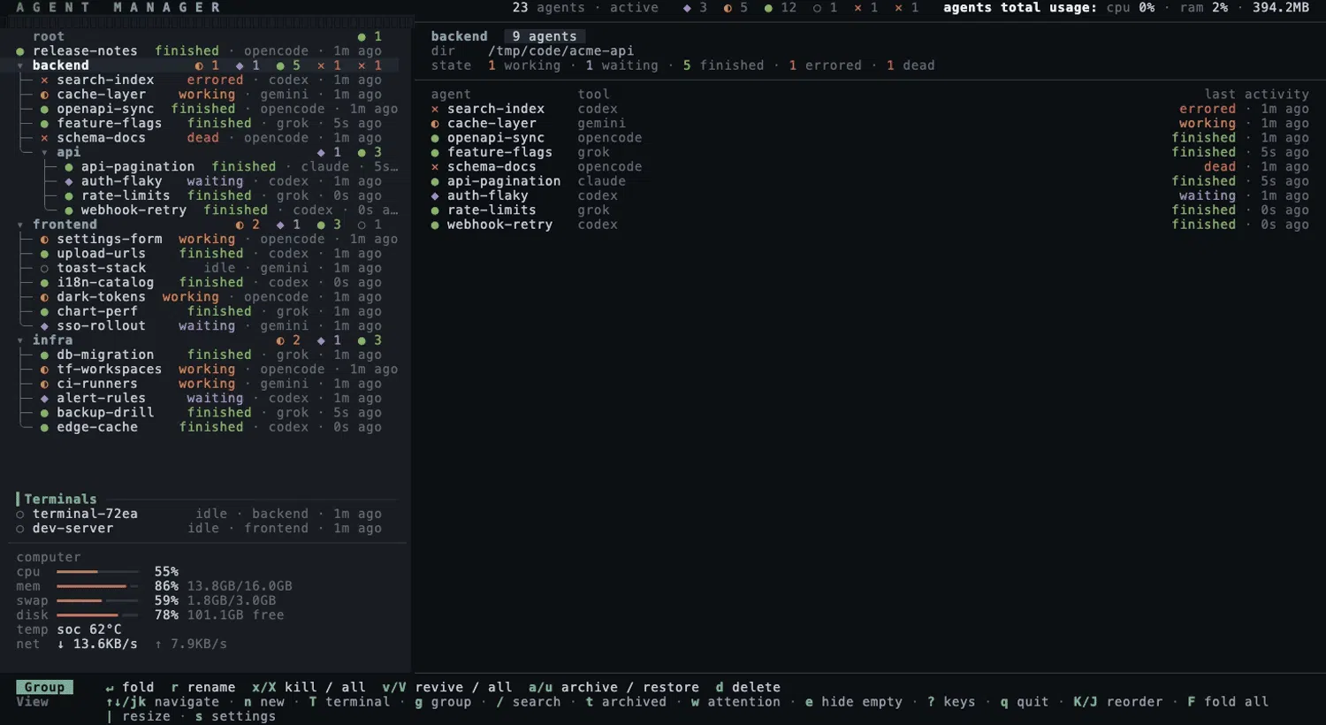Image resolution: width=1326 pixels, height=725 pixels.
Task: Click the errored icon for search-index in detail table
Action: pyautogui.click(x=435, y=109)
